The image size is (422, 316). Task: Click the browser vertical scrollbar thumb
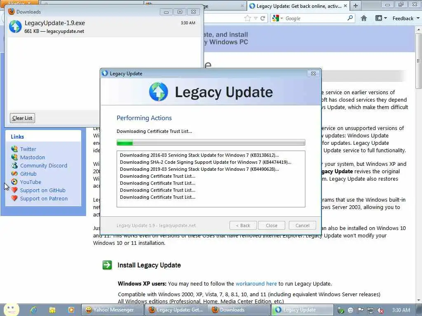click(418, 61)
